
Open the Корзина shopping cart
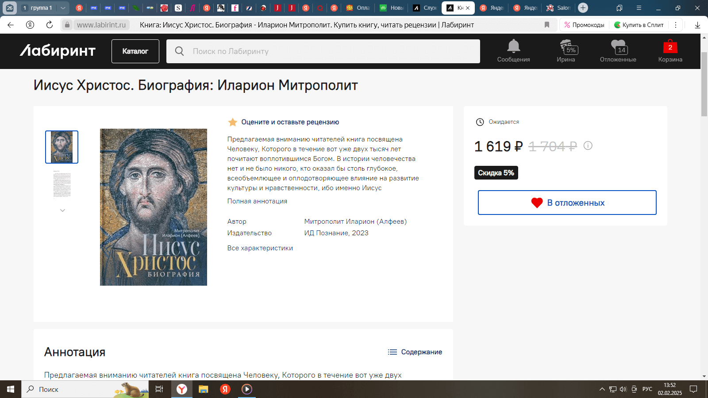click(670, 51)
